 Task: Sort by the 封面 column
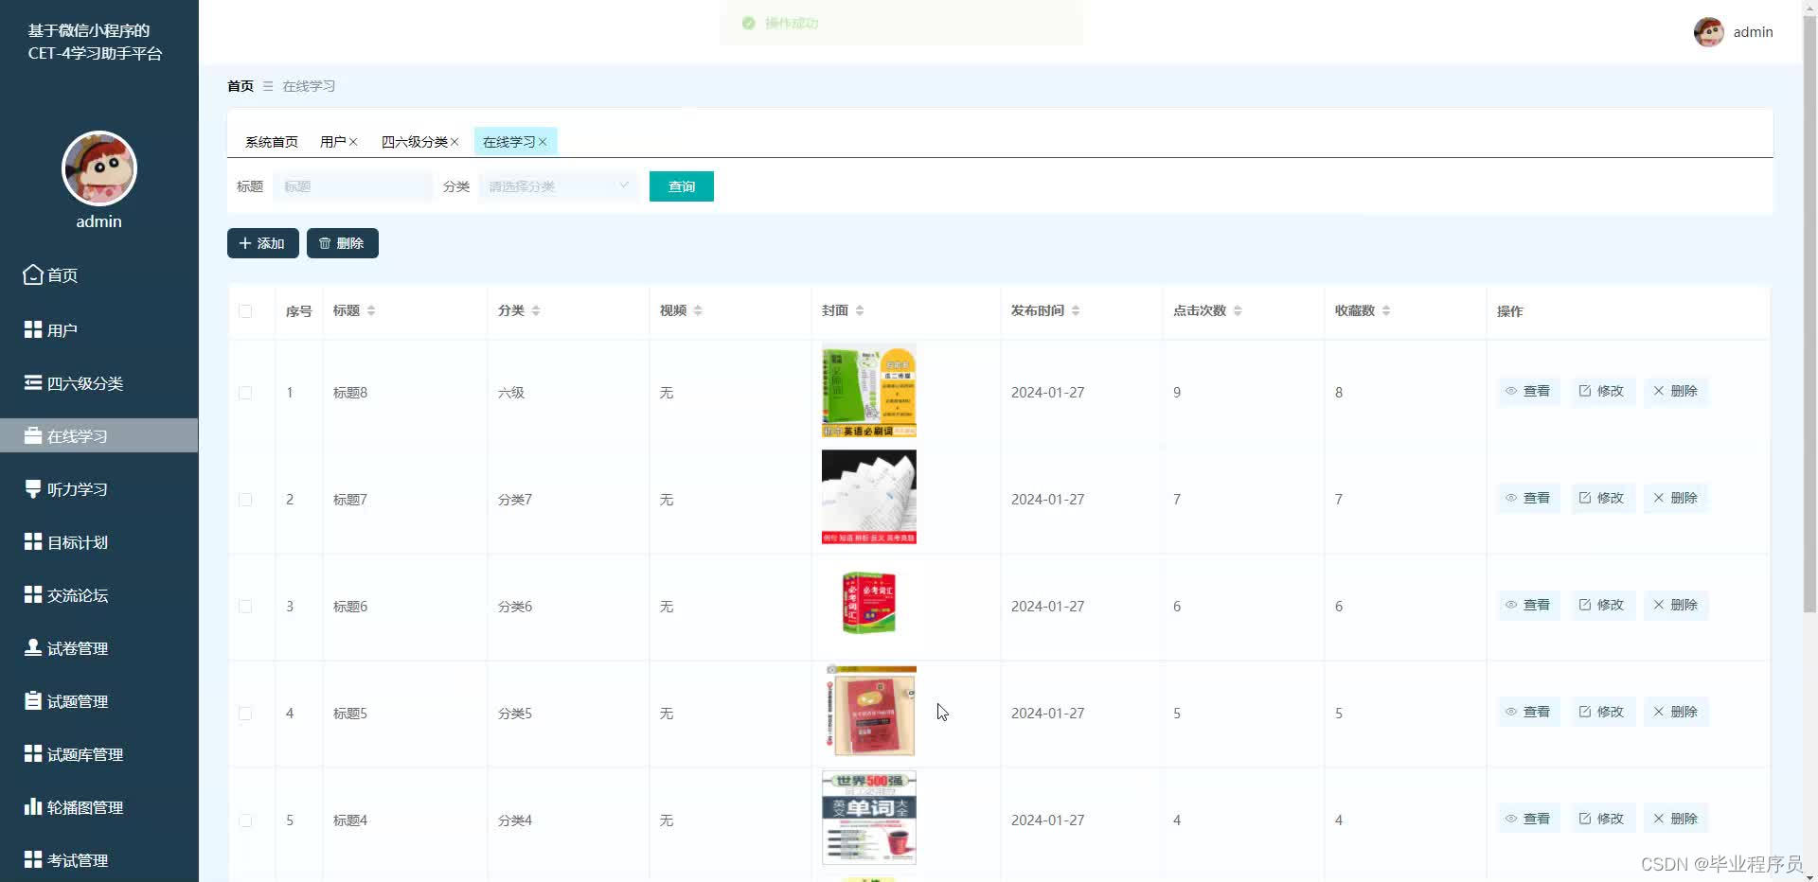click(860, 311)
